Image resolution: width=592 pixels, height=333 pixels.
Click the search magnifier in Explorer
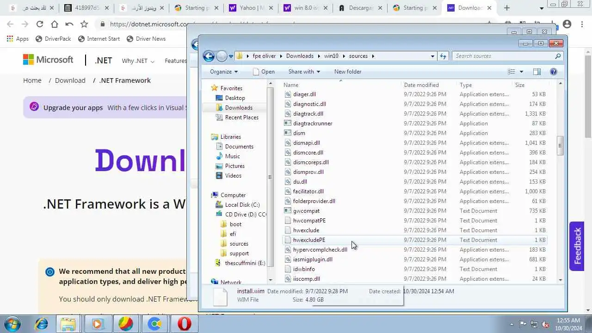tap(558, 56)
